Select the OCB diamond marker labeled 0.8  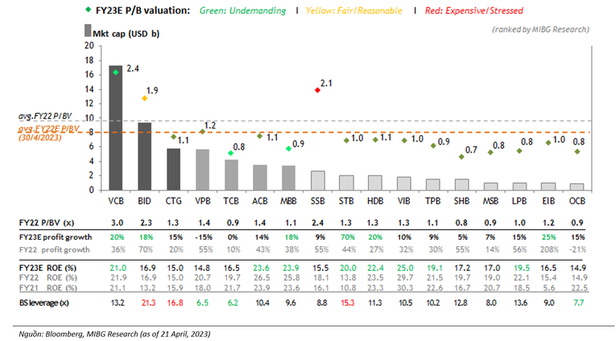click(x=577, y=152)
